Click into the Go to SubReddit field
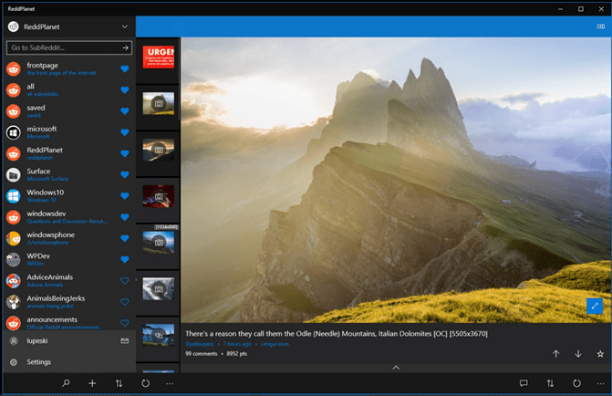The height and width of the screenshot is (396, 612). tap(69, 47)
